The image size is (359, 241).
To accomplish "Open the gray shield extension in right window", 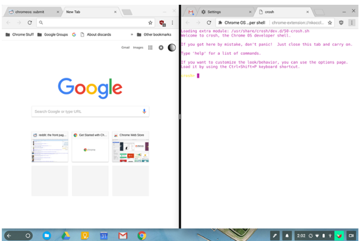I will click(341, 23).
